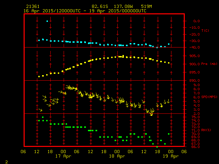The image size is (219, 164).
Task: Click the -10.0 temperature tick value
Action: click(x=195, y=28)
